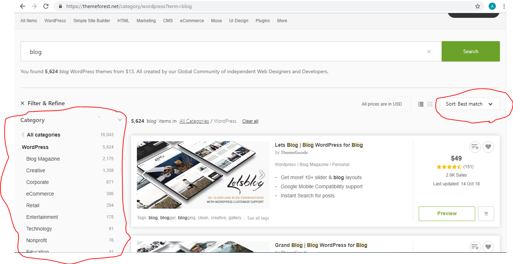The image size is (513, 264).
Task: Filter by Blog Magazine category
Action: pyautogui.click(x=43, y=159)
